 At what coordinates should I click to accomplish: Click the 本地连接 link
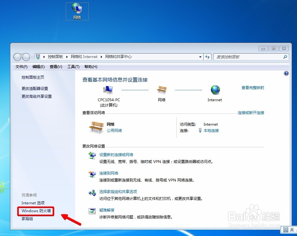[x=211, y=130]
